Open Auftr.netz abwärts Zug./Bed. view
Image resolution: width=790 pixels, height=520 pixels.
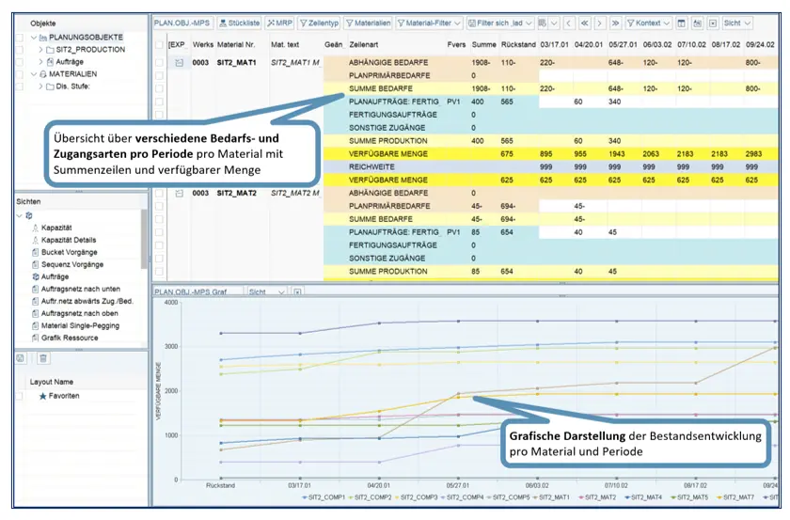click(87, 301)
